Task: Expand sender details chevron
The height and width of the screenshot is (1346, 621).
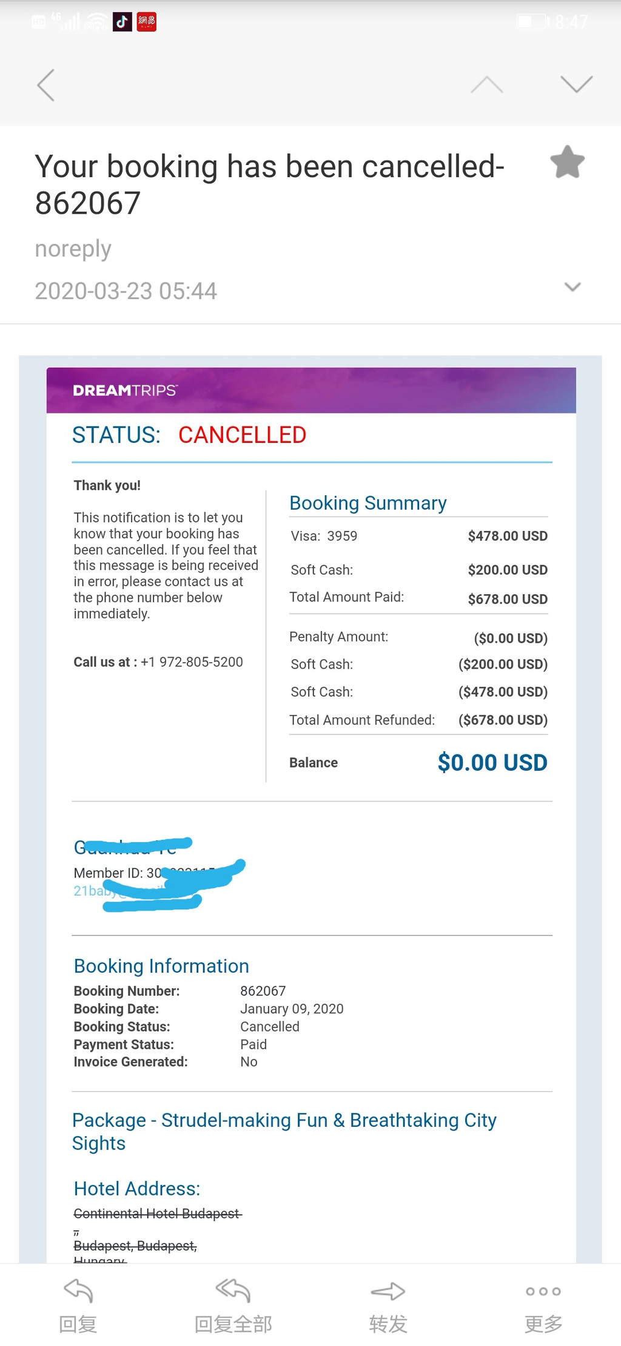Action: point(572,287)
